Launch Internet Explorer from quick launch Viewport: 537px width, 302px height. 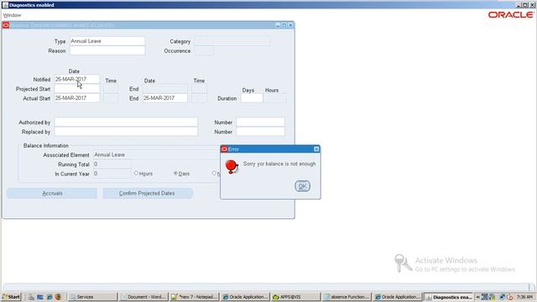tap(50, 297)
